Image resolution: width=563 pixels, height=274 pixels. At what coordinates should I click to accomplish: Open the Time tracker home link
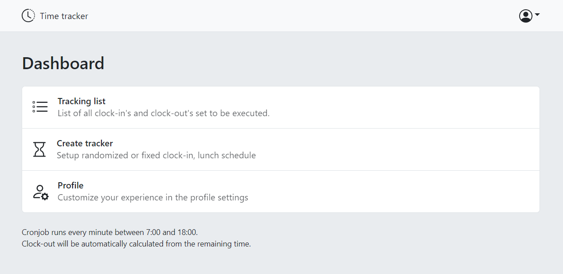coord(64,16)
